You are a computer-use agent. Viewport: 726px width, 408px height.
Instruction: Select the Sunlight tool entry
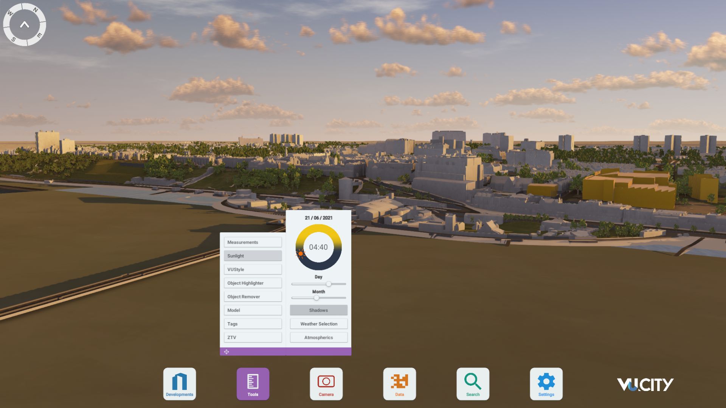coord(253,256)
